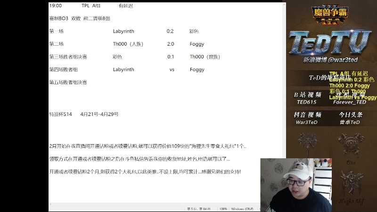377x212 pixels.
Task: Click the '第三场胜者组决赛' label
Action: click(68, 57)
